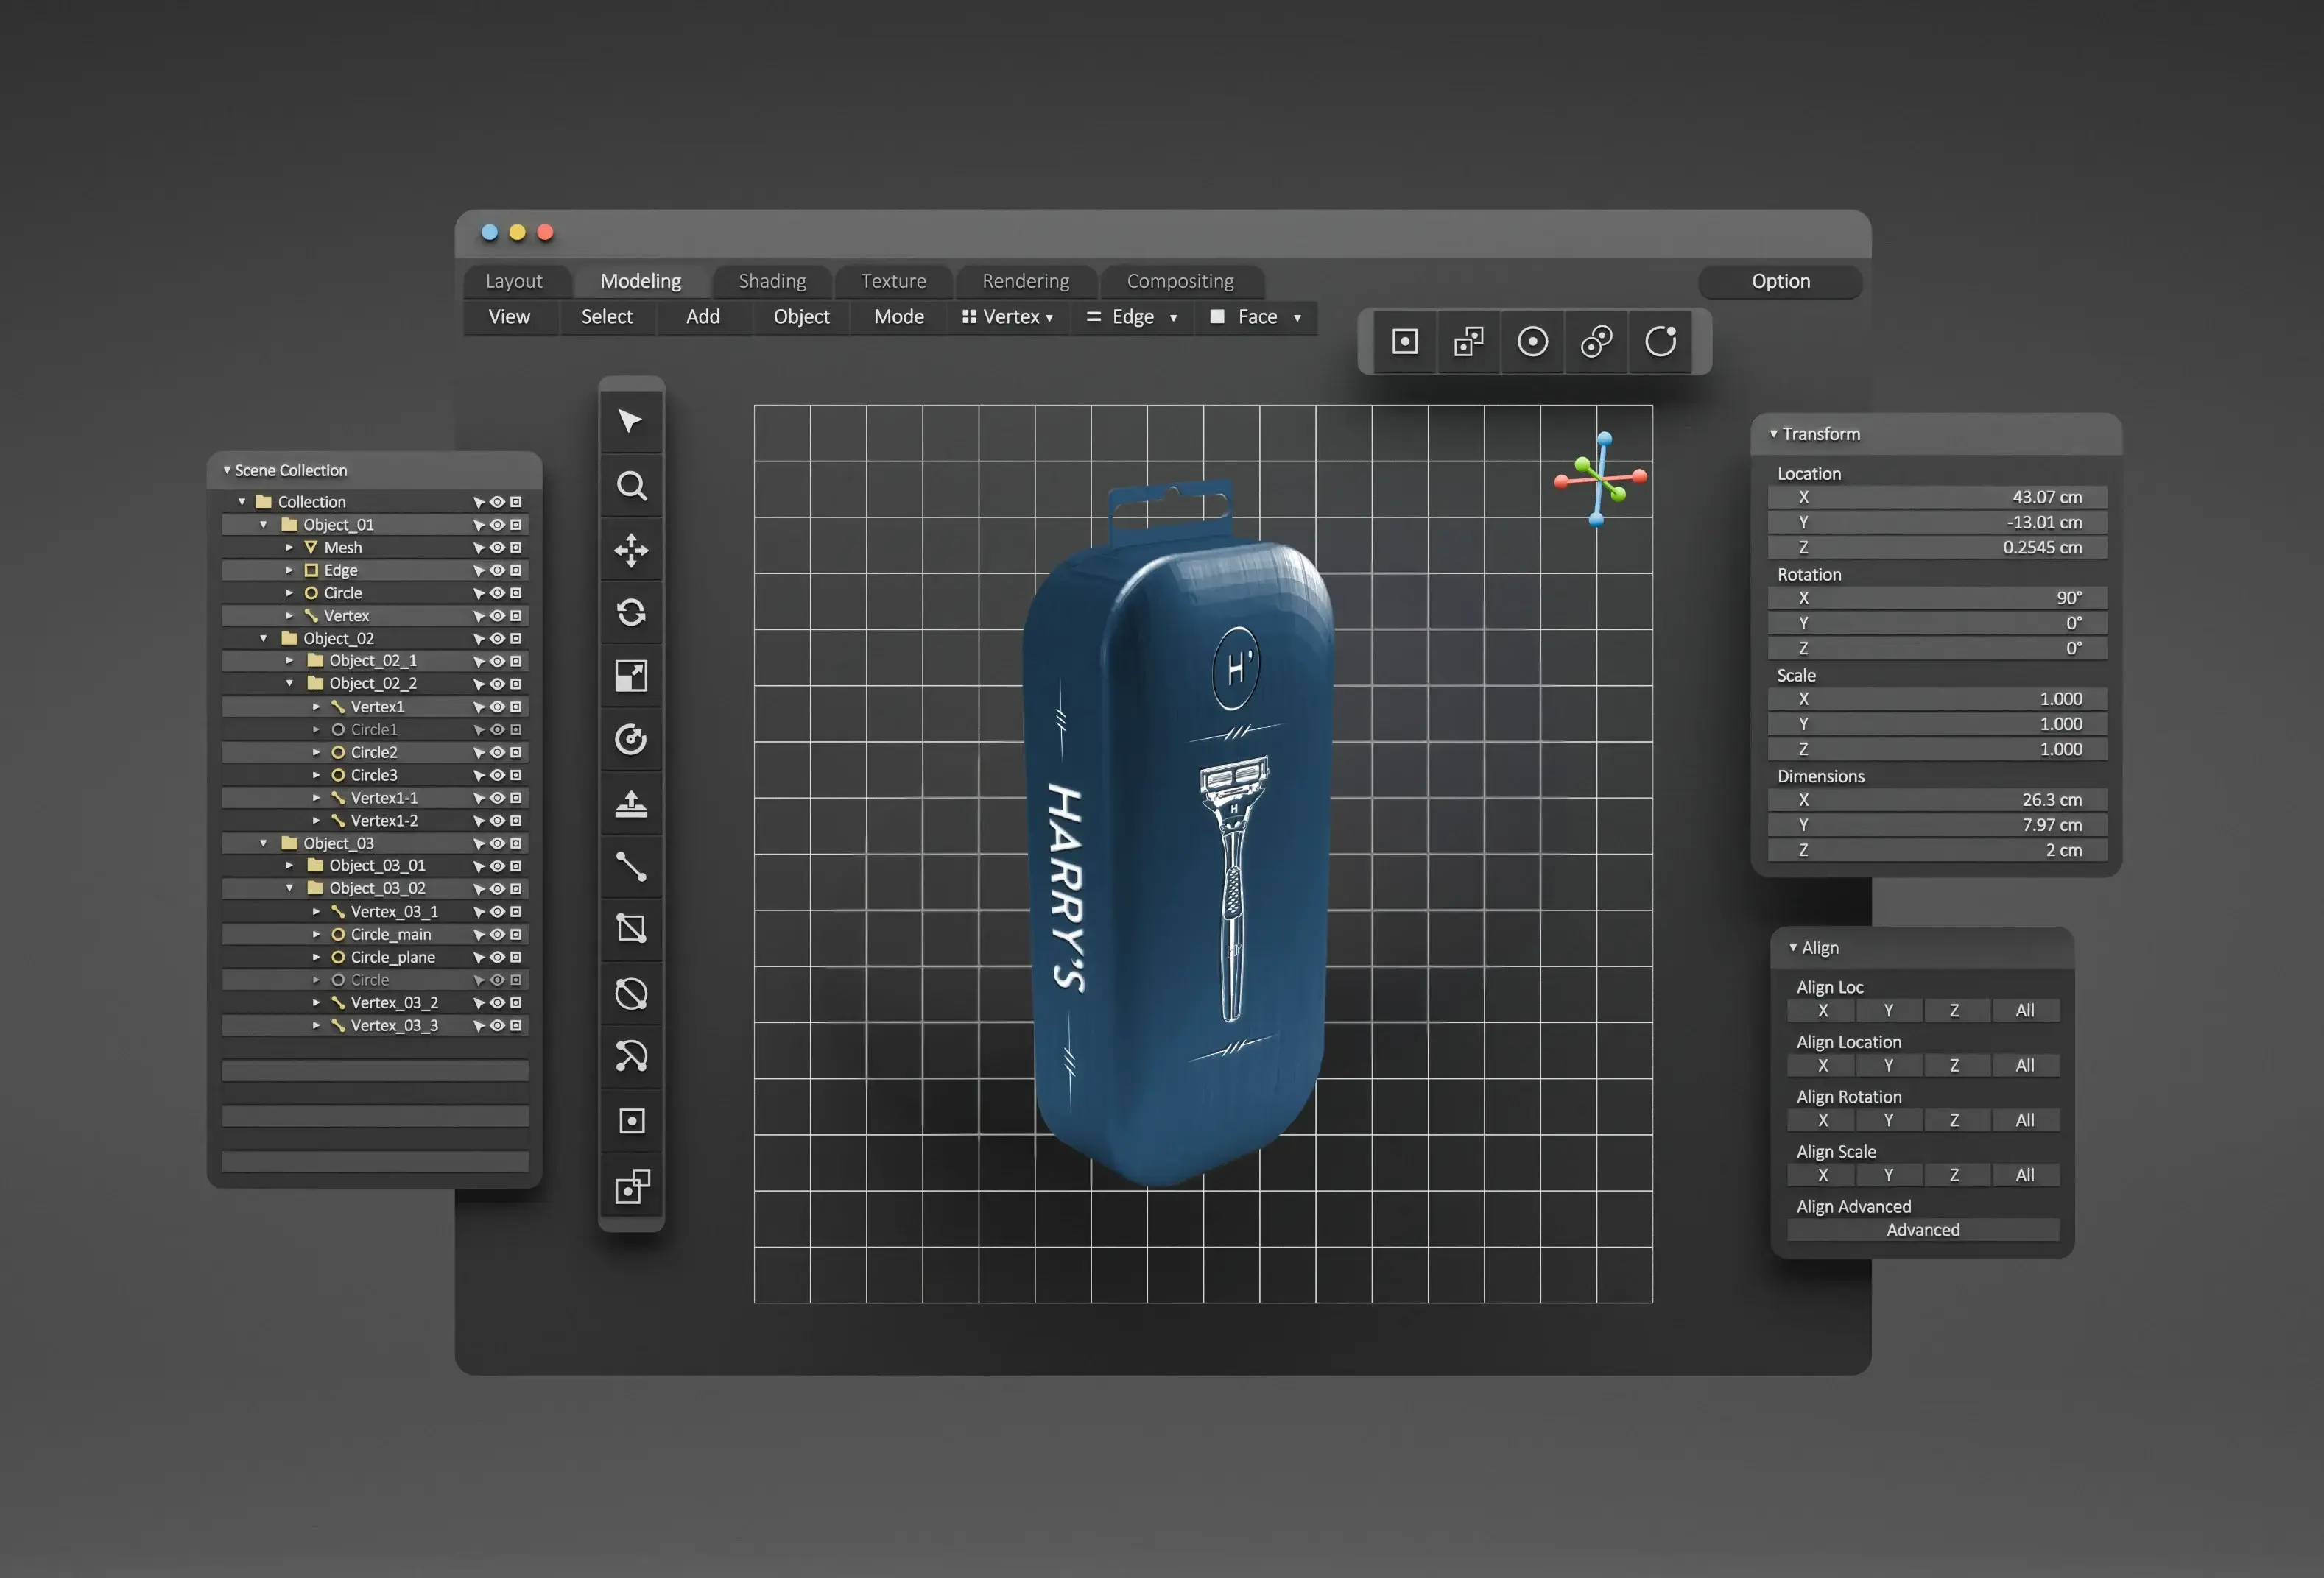Click Scale Y field 1.000
Viewport: 2324px width, 1578px height.
pyautogui.click(x=1937, y=723)
